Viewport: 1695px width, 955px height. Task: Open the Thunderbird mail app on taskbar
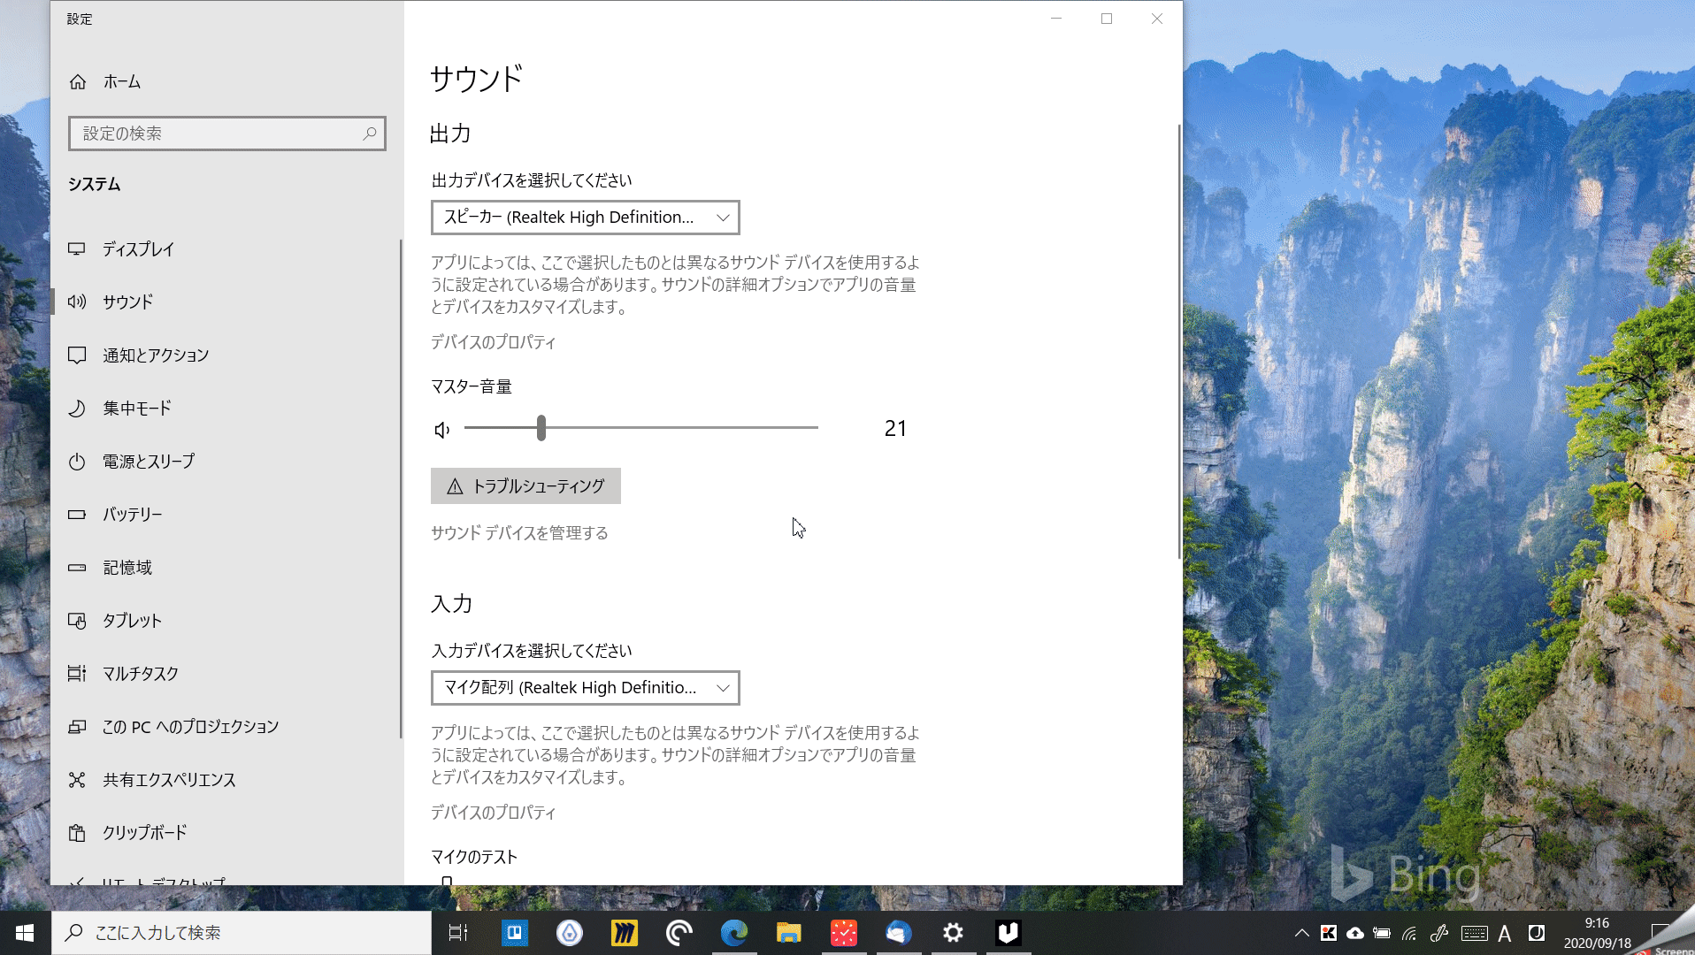[x=899, y=933]
